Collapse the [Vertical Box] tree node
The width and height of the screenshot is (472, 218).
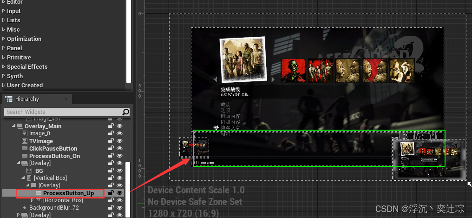pyautogui.click(x=23, y=178)
